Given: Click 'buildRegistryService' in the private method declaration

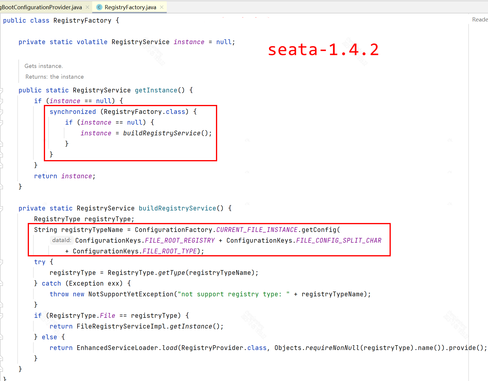Looking at the screenshot, I should [177, 208].
